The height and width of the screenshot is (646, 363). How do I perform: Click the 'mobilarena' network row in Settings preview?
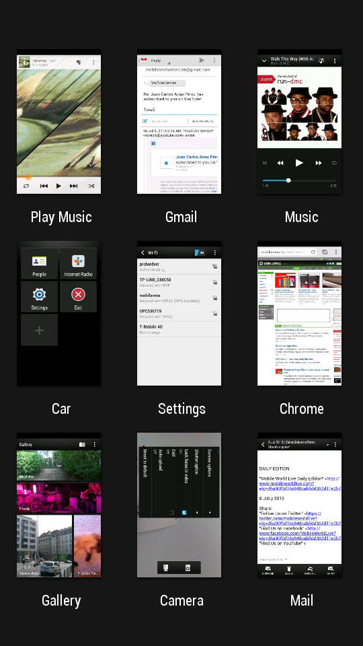click(179, 298)
